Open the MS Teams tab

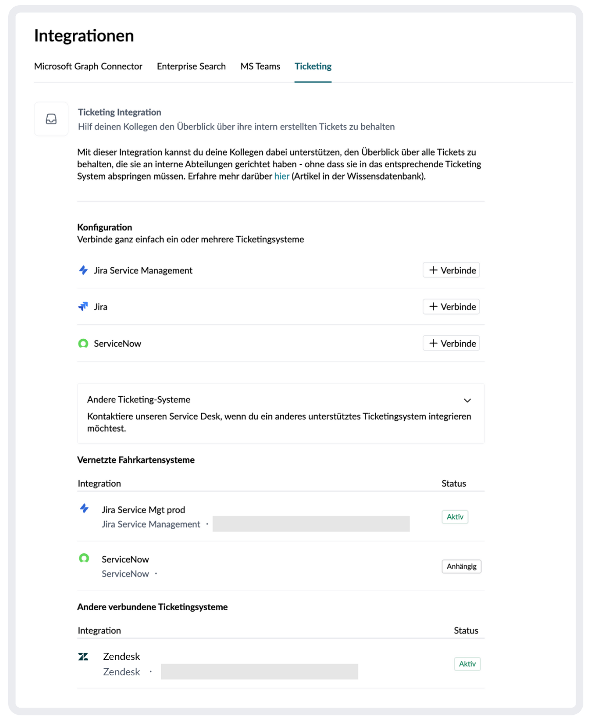coord(260,66)
